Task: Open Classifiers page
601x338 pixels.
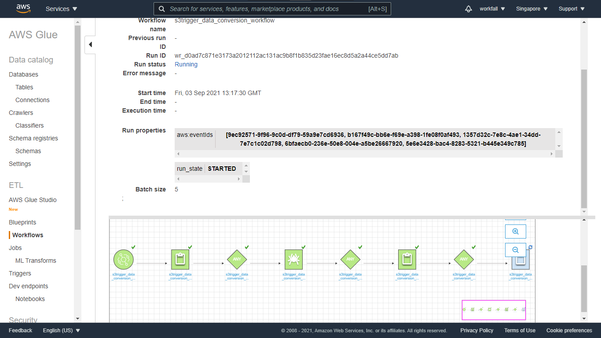Action: (x=29, y=125)
